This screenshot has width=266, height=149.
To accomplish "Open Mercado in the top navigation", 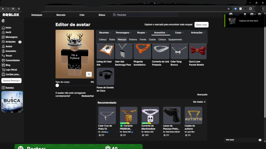I will coord(61,15).
